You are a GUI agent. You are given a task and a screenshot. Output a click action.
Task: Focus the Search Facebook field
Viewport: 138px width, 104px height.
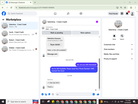[x=22, y=14]
